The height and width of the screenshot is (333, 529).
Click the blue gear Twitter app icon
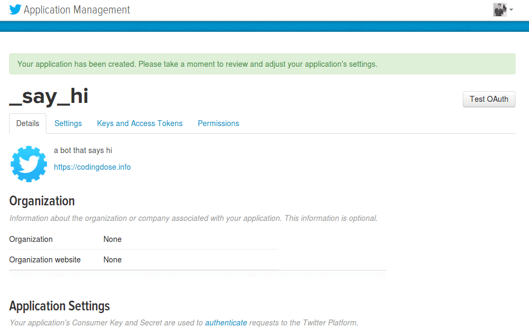pos(29,164)
